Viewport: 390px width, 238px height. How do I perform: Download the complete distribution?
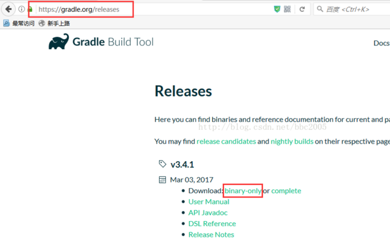[286, 191]
